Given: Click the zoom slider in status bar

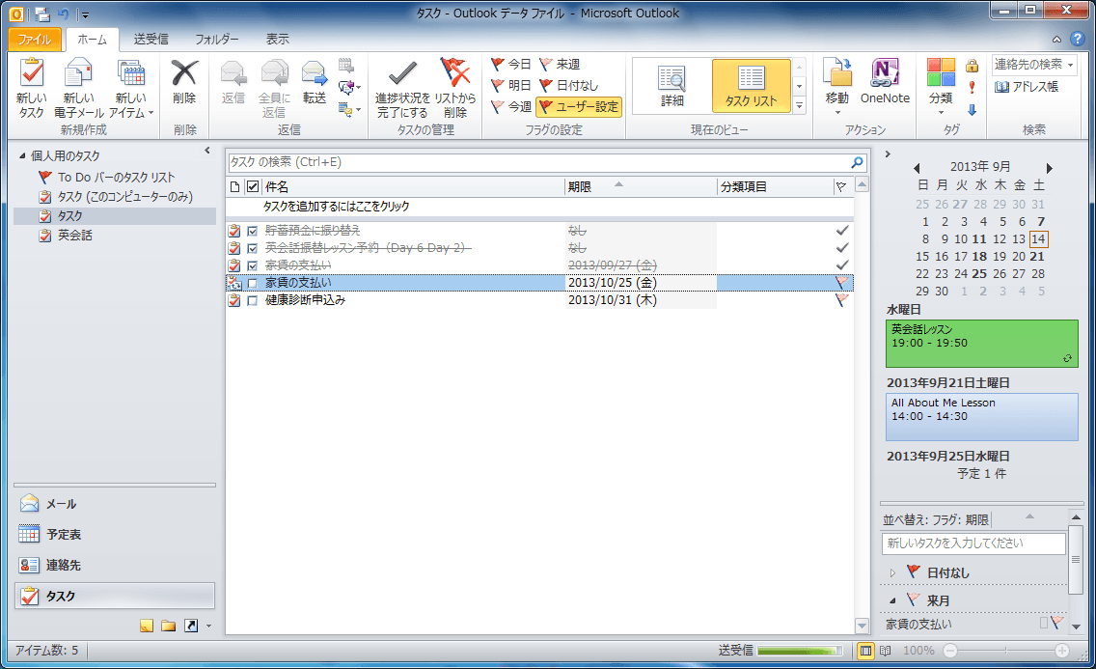Looking at the screenshot, I should pyautogui.click(x=1005, y=651).
